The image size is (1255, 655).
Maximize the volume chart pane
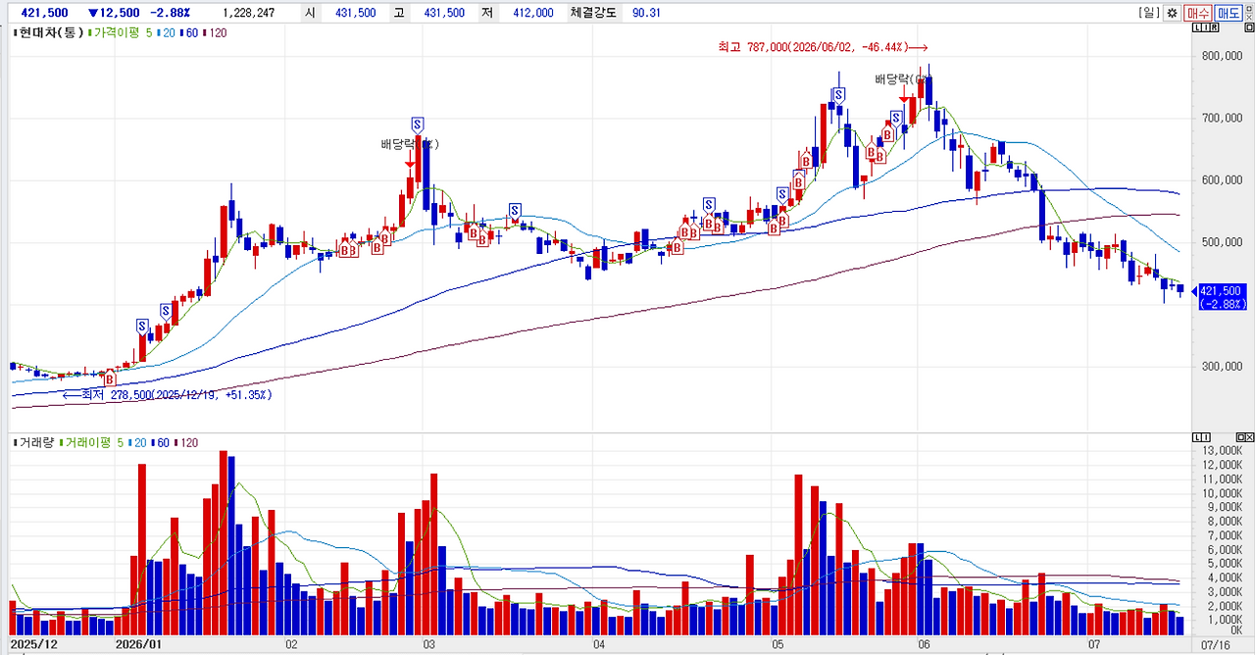(1239, 436)
